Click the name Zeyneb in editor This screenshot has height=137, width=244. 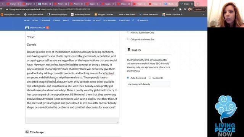31,45
